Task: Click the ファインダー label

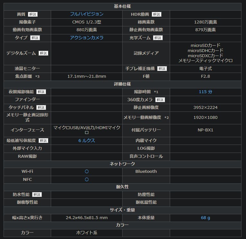Action: coord(27,99)
